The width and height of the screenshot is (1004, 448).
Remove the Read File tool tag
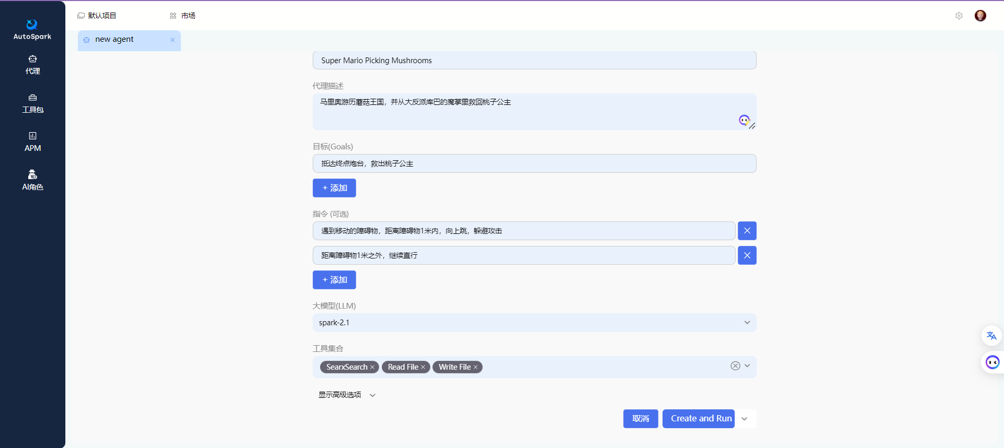(423, 367)
